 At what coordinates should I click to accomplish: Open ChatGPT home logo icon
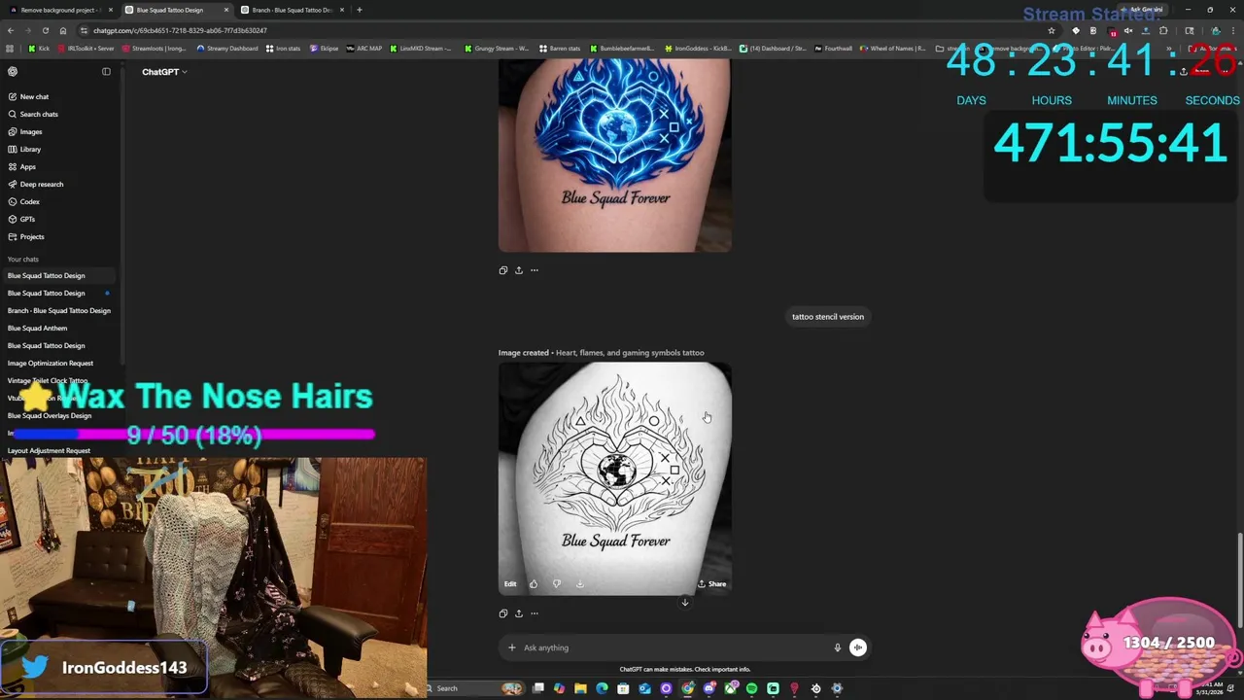coord(13,71)
